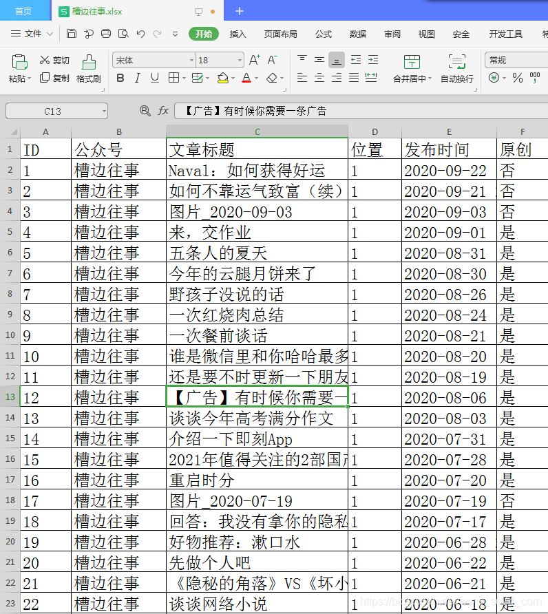Justify text on both sides
Image resolution: width=548 pixels, height=614 pixels.
354,78
